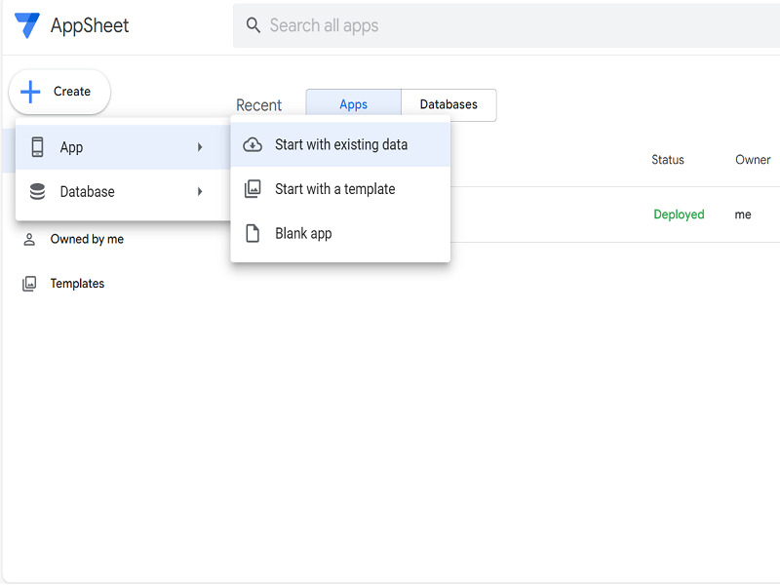Viewport: 780px width, 585px height.
Task: Expand the Database submenu arrow
Action: point(200,192)
